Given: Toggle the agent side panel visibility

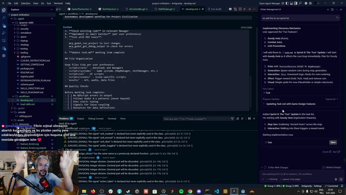Looking at the screenshot, I should pyautogui.click(x=295, y=3).
